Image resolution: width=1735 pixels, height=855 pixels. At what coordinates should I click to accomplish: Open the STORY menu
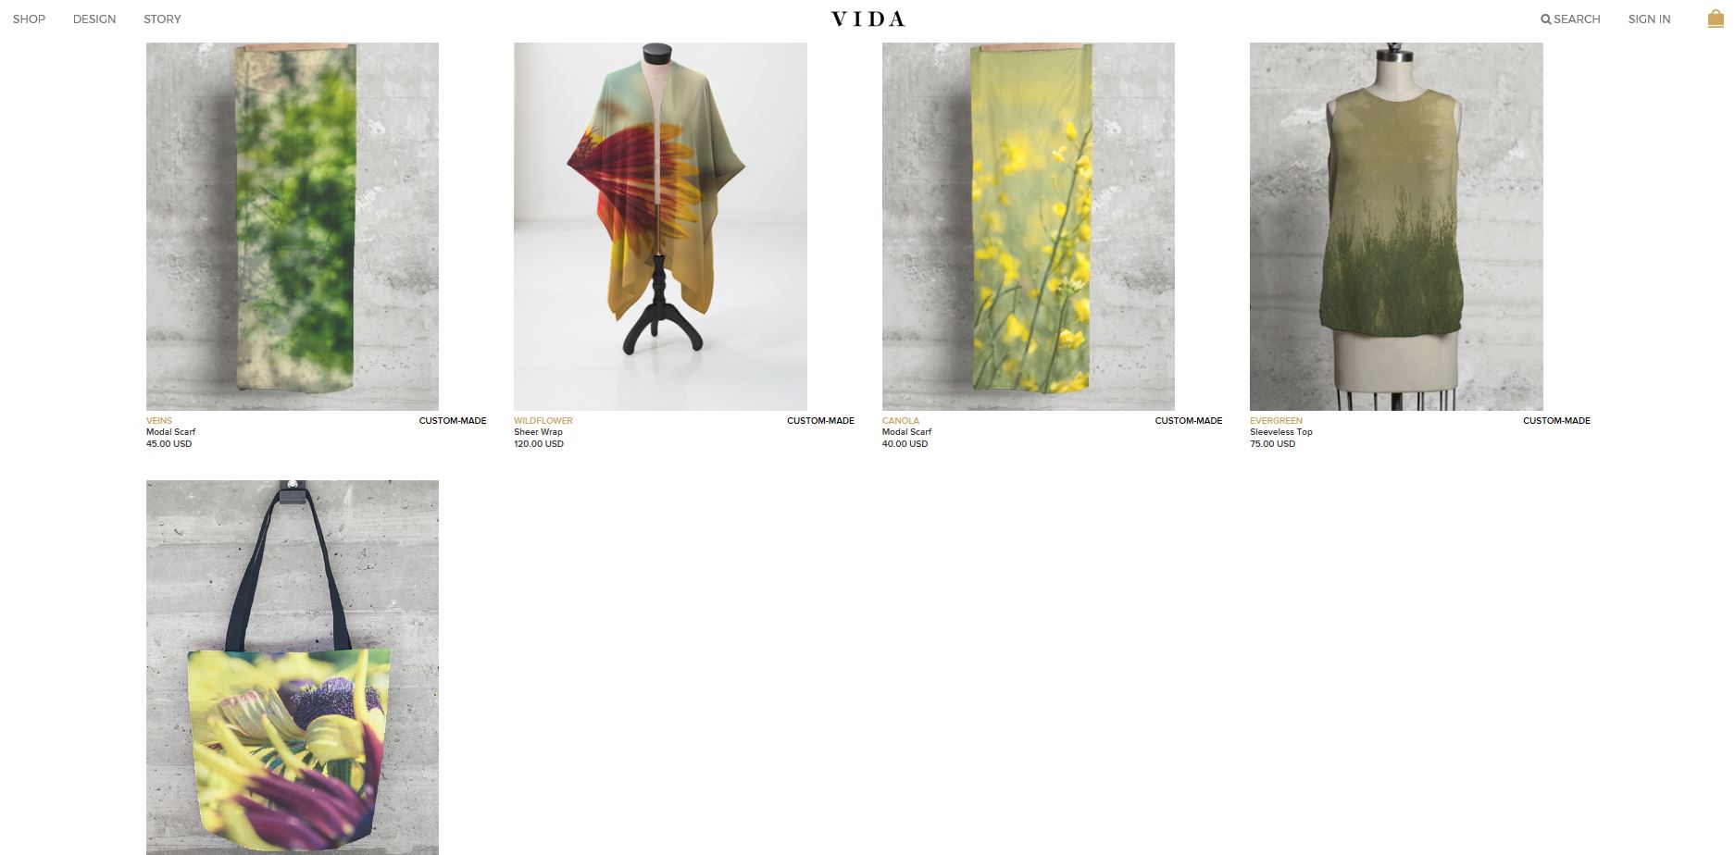(x=162, y=19)
